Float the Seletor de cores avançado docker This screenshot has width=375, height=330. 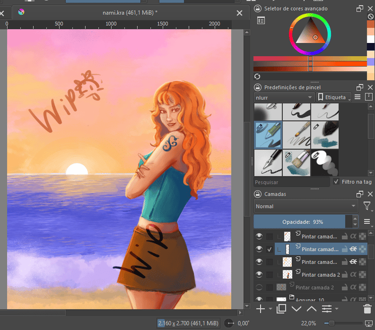[x=360, y=9]
